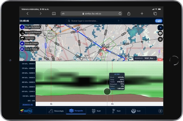Image resolution: width=183 pixels, height=121 pixels.
Task: Reload the page in Safari
Action: [x=120, y=14]
